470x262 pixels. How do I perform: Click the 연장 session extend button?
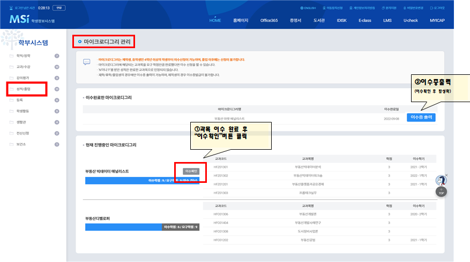tap(59, 8)
